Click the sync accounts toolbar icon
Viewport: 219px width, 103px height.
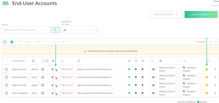[46, 42]
